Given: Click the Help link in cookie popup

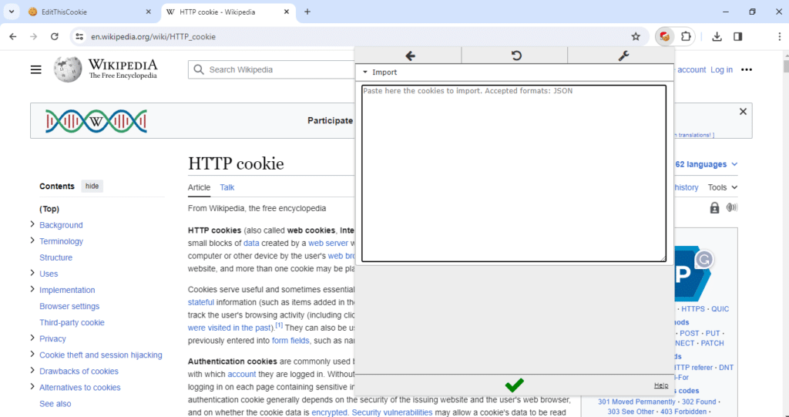Looking at the screenshot, I should tap(661, 385).
